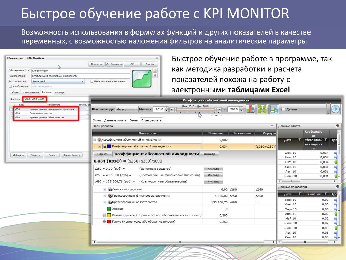Click gauge icon of Краткосрочные финансовые вложения tree row
The width and height of the screenshot is (346, 260).
[110, 196]
